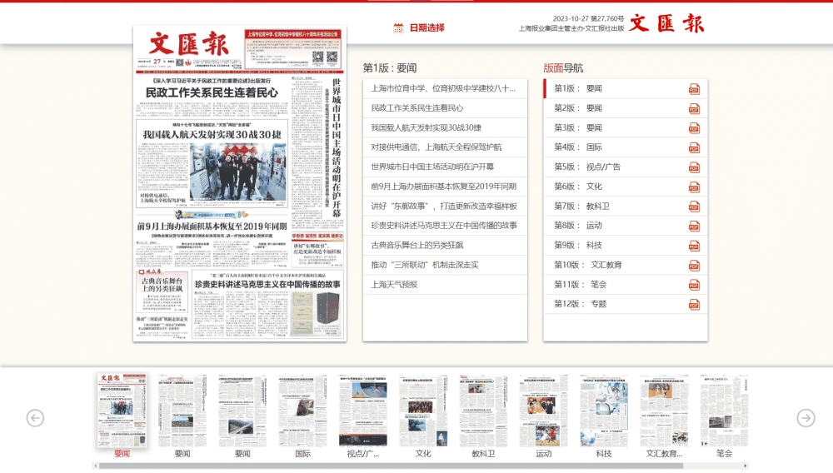The width and height of the screenshot is (833, 473).
Task: Open article 讲好"东郸故事"，打造更新改造幸福样板
Action: point(444,206)
